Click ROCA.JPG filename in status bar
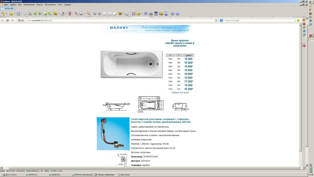This screenshot has height=177, width=314. pos(11,171)
